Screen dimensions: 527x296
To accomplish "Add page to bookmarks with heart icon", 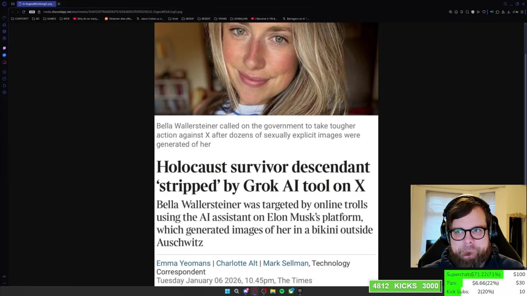I will (484, 12).
